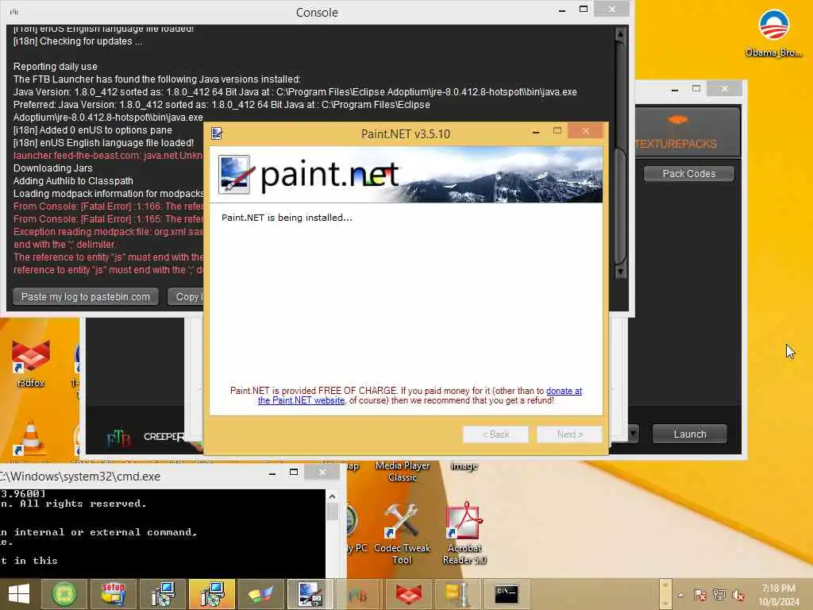This screenshot has width=813, height=610.
Task: Minimize the Paint.NET installer window
Action: click(x=536, y=133)
